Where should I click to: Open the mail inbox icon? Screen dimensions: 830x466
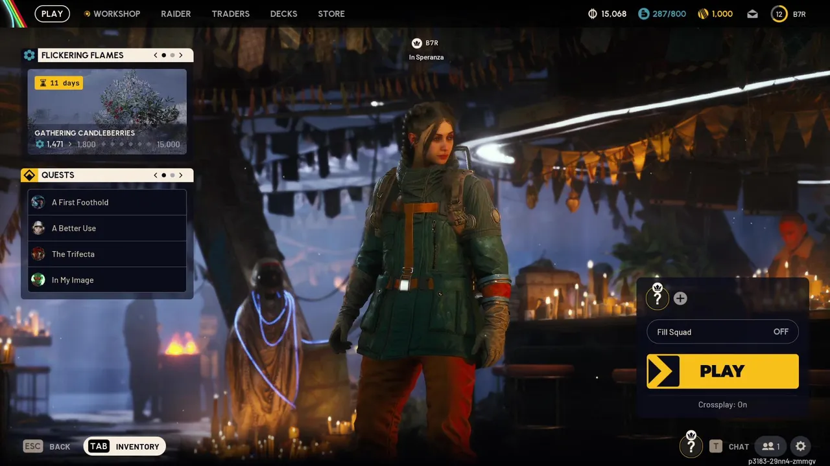pyautogui.click(x=752, y=14)
